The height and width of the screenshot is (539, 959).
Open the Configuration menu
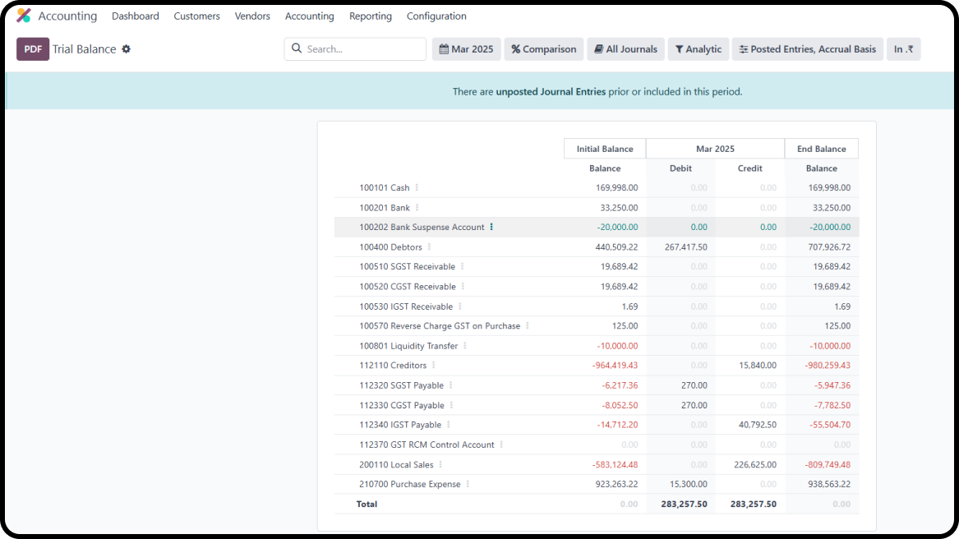point(436,16)
